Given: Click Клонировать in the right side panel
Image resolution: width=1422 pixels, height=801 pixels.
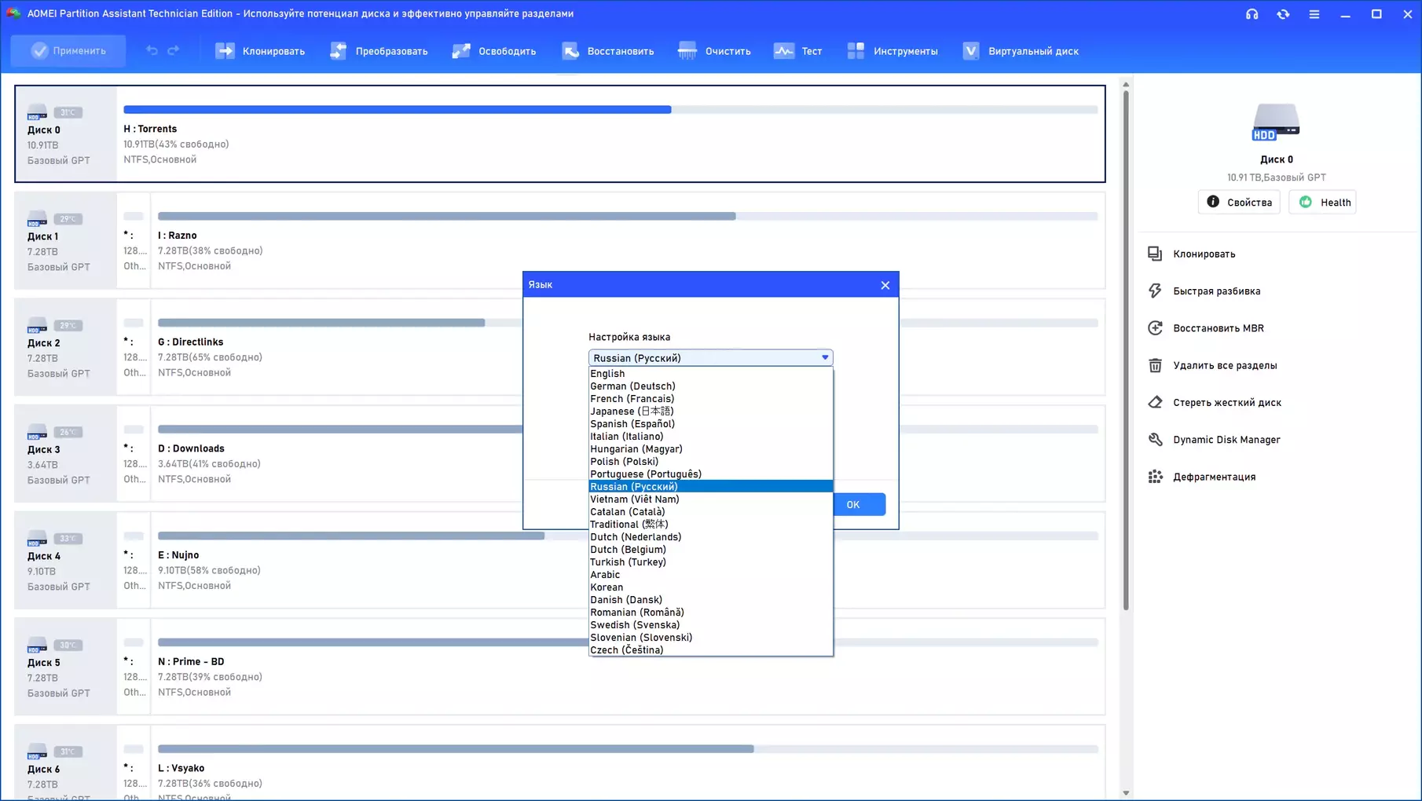Looking at the screenshot, I should click(x=1192, y=254).
